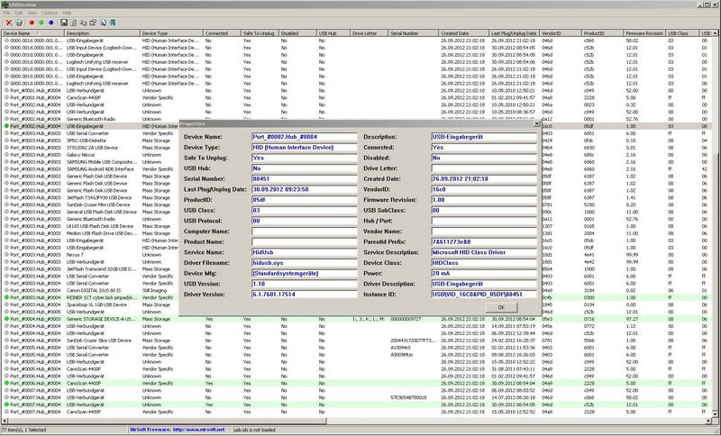
Task: Click the Refresh toolbar icon
Action: pos(74,23)
